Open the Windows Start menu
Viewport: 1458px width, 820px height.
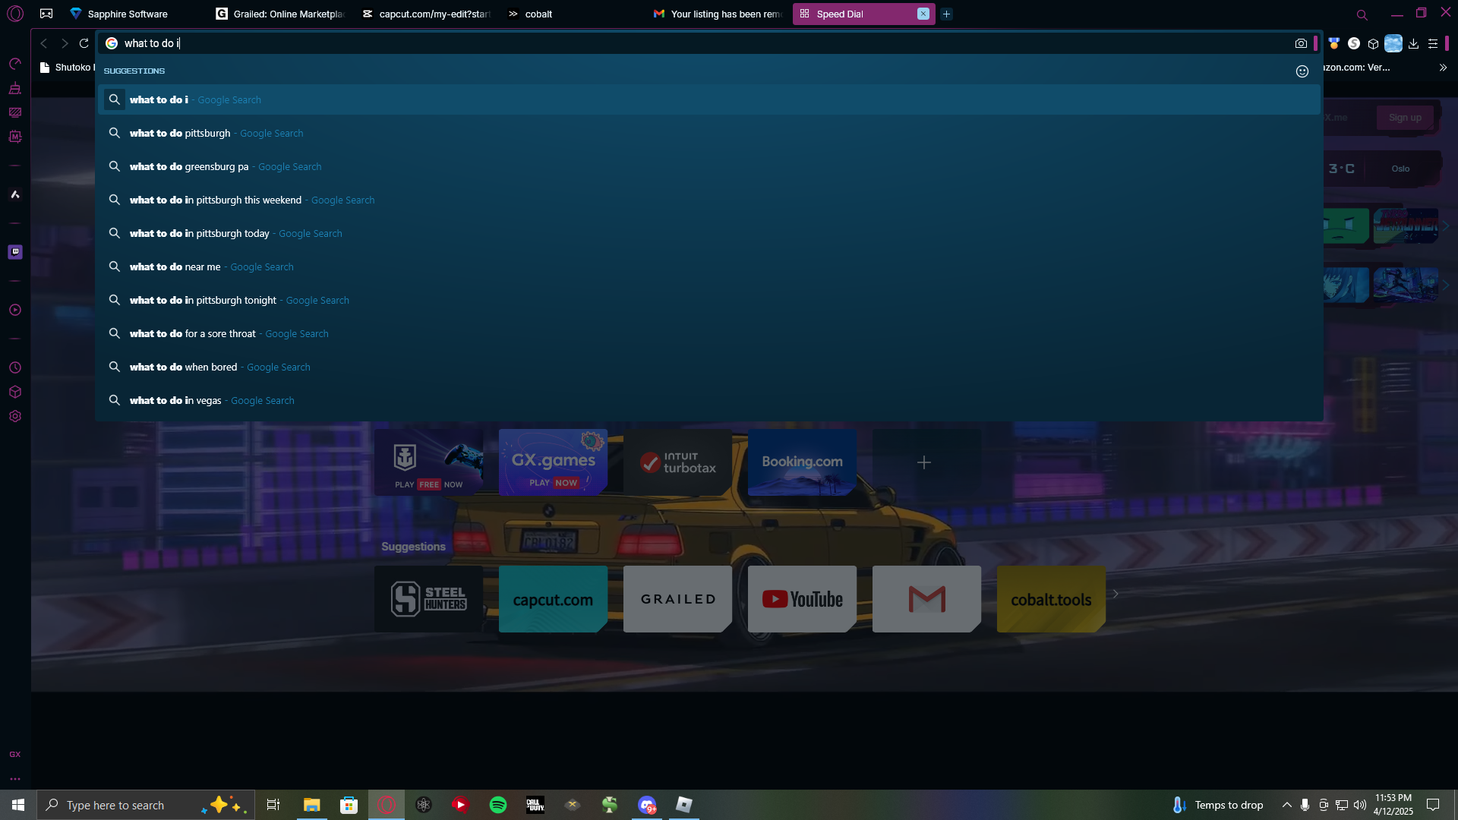18,805
